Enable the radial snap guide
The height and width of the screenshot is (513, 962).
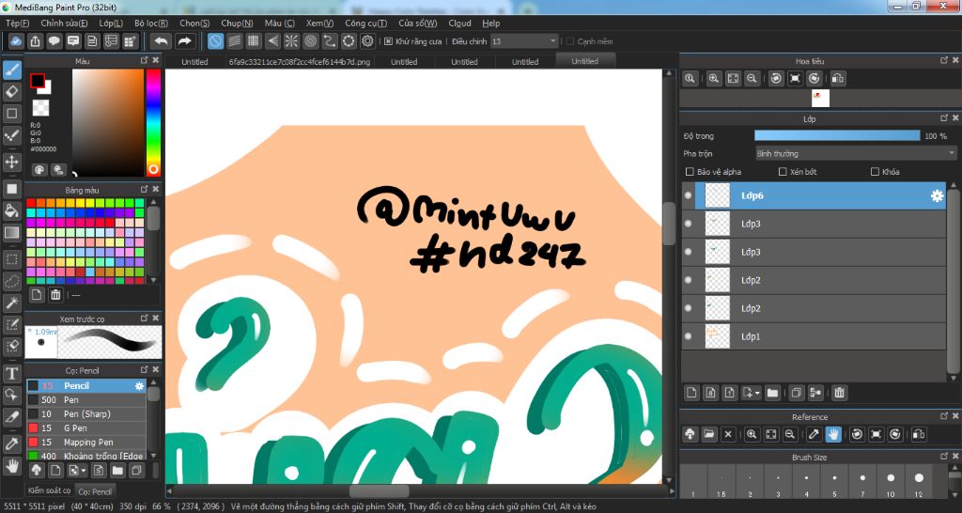tap(291, 41)
